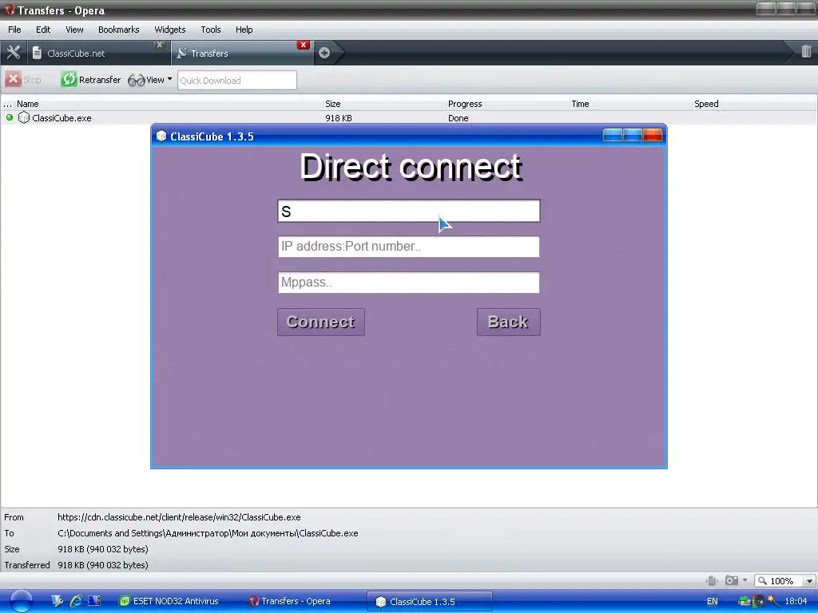818x613 pixels.
Task: Open closed tabs trash icon
Action: click(806, 52)
